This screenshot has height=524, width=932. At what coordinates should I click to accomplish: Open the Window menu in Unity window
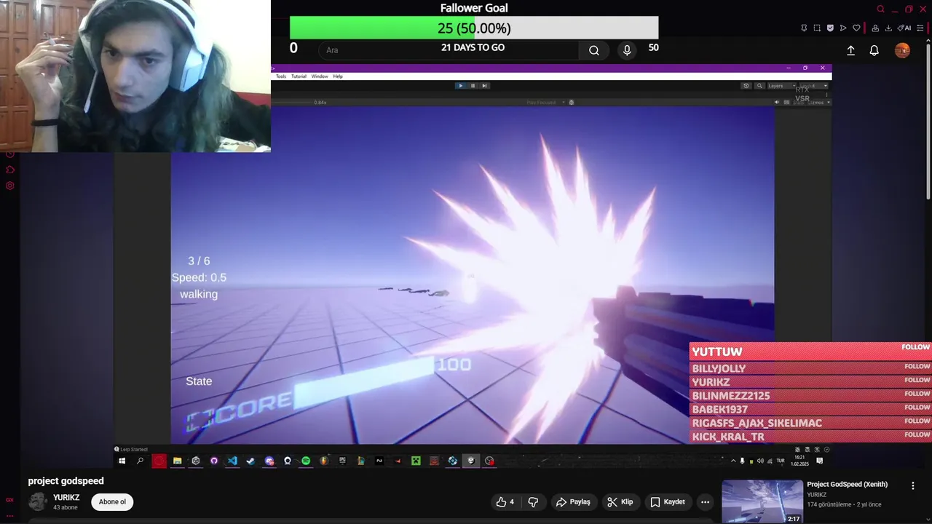coord(320,76)
